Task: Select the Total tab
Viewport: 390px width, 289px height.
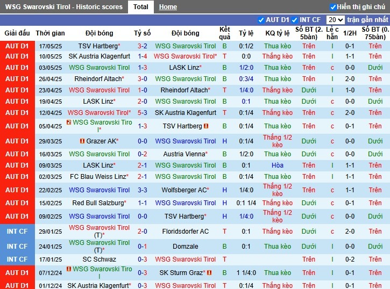Action: 140,7
